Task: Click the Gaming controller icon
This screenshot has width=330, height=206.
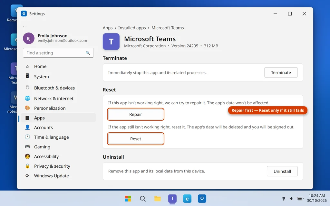Action: (27, 146)
